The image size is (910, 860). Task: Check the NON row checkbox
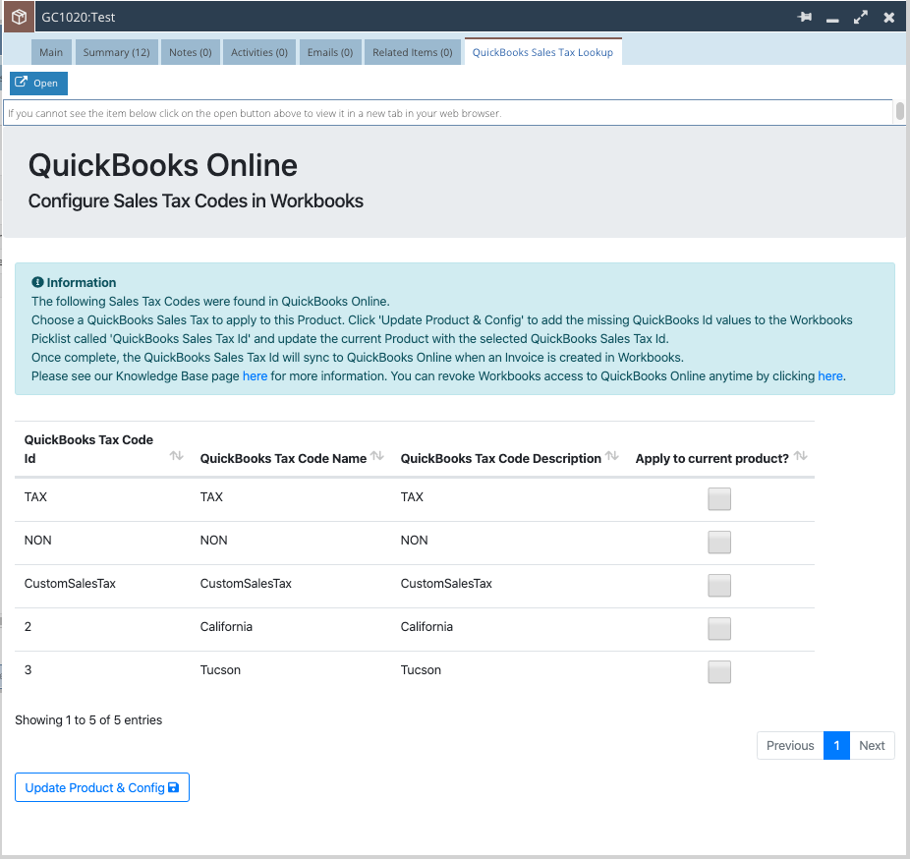[719, 542]
